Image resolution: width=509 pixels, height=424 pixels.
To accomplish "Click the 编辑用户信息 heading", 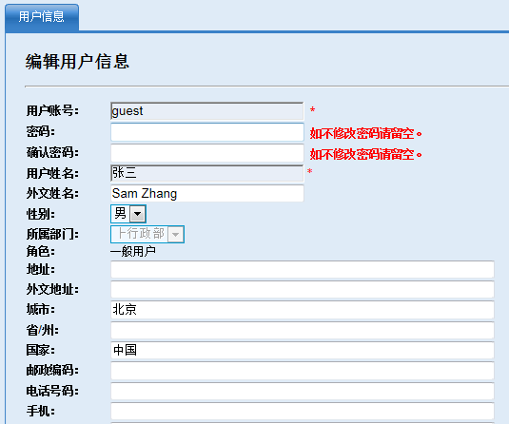I will [77, 62].
